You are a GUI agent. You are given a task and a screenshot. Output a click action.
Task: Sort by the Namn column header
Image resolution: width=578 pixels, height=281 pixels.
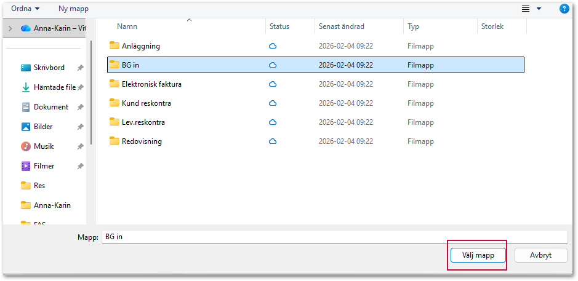coord(127,26)
